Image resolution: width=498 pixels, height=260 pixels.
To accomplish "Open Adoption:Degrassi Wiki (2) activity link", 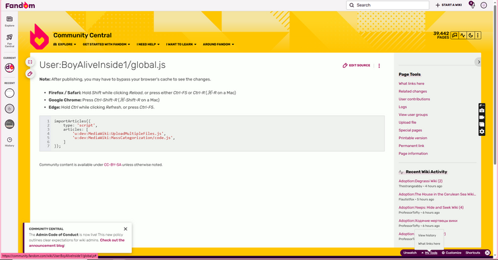I will 421,181.
